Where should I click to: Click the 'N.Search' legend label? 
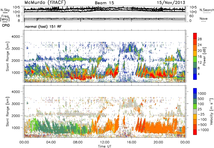tap(207, 10)
